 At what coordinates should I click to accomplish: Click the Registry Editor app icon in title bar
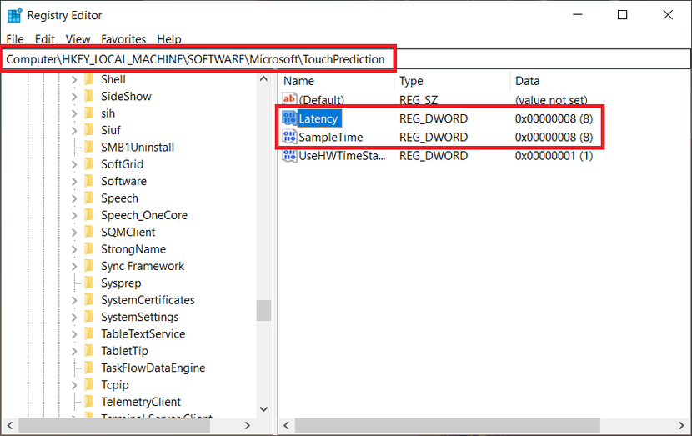tap(14, 15)
